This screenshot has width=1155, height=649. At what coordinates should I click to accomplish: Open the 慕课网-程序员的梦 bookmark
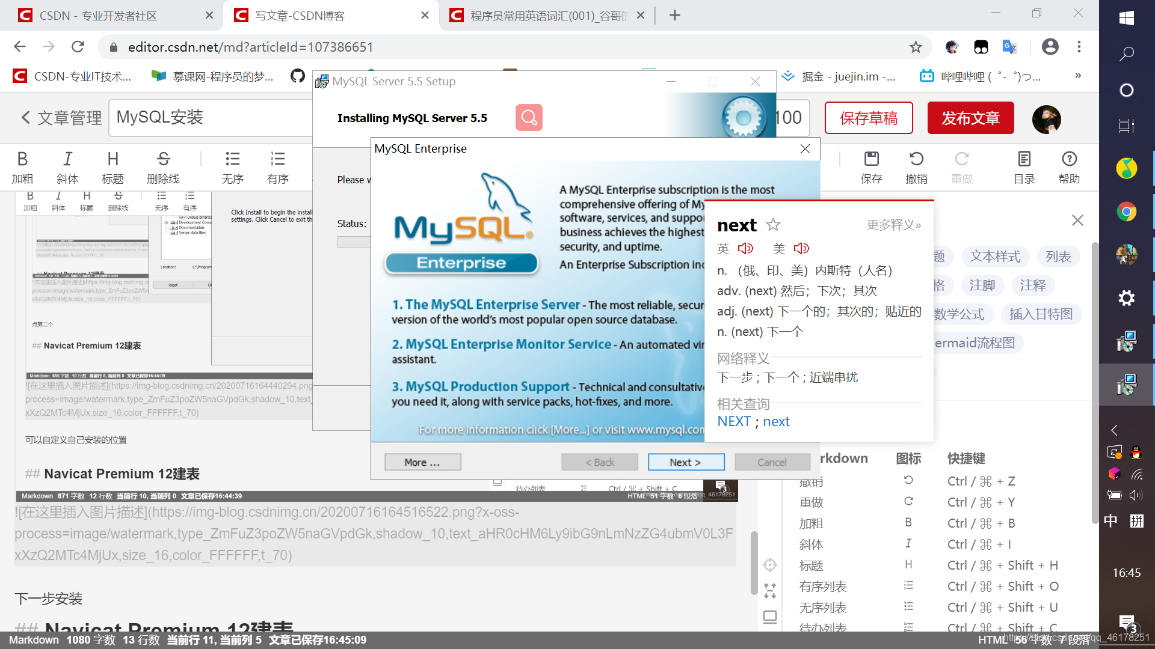[x=212, y=76]
